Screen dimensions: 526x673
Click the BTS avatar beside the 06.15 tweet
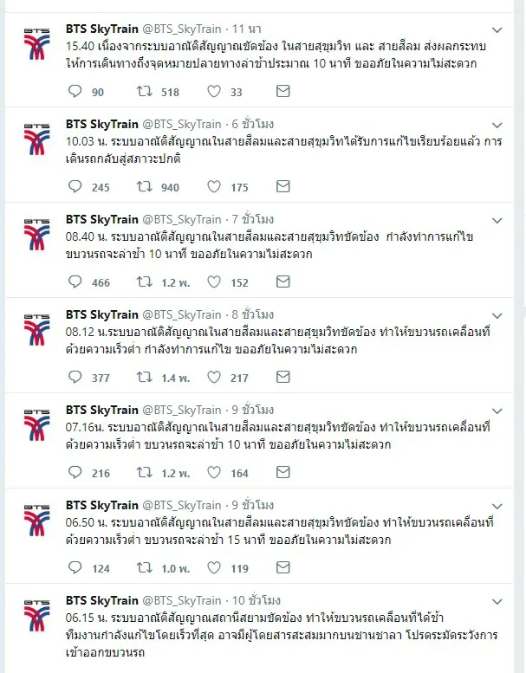click(x=36, y=615)
